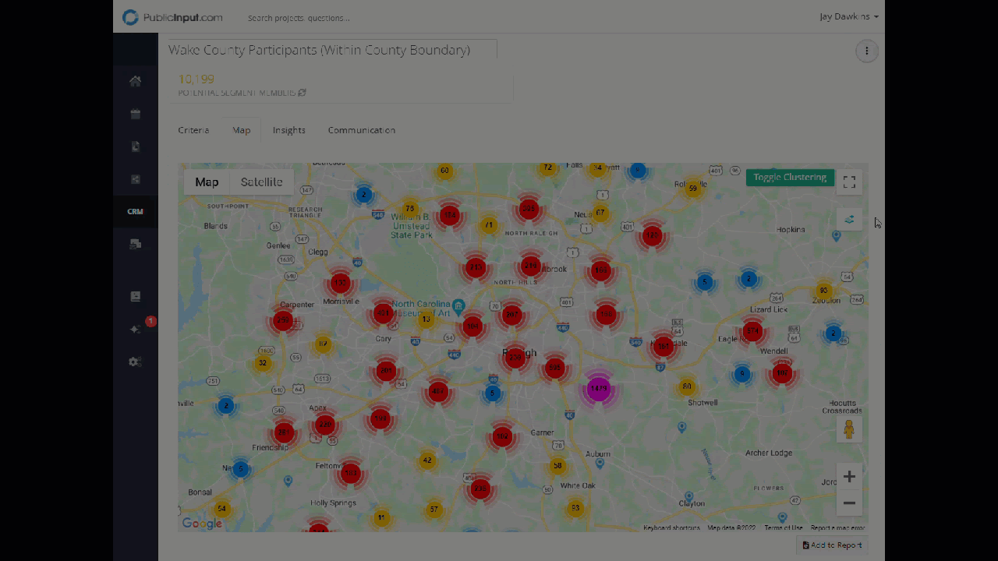Enter fullscreen map view
The height and width of the screenshot is (561, 998).
849,182
